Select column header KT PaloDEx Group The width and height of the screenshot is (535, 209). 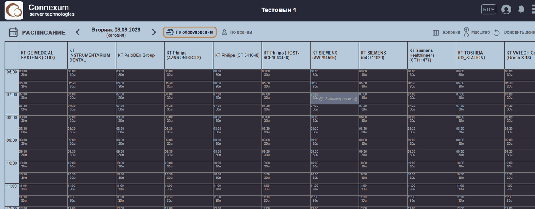(x=140, y=55)
